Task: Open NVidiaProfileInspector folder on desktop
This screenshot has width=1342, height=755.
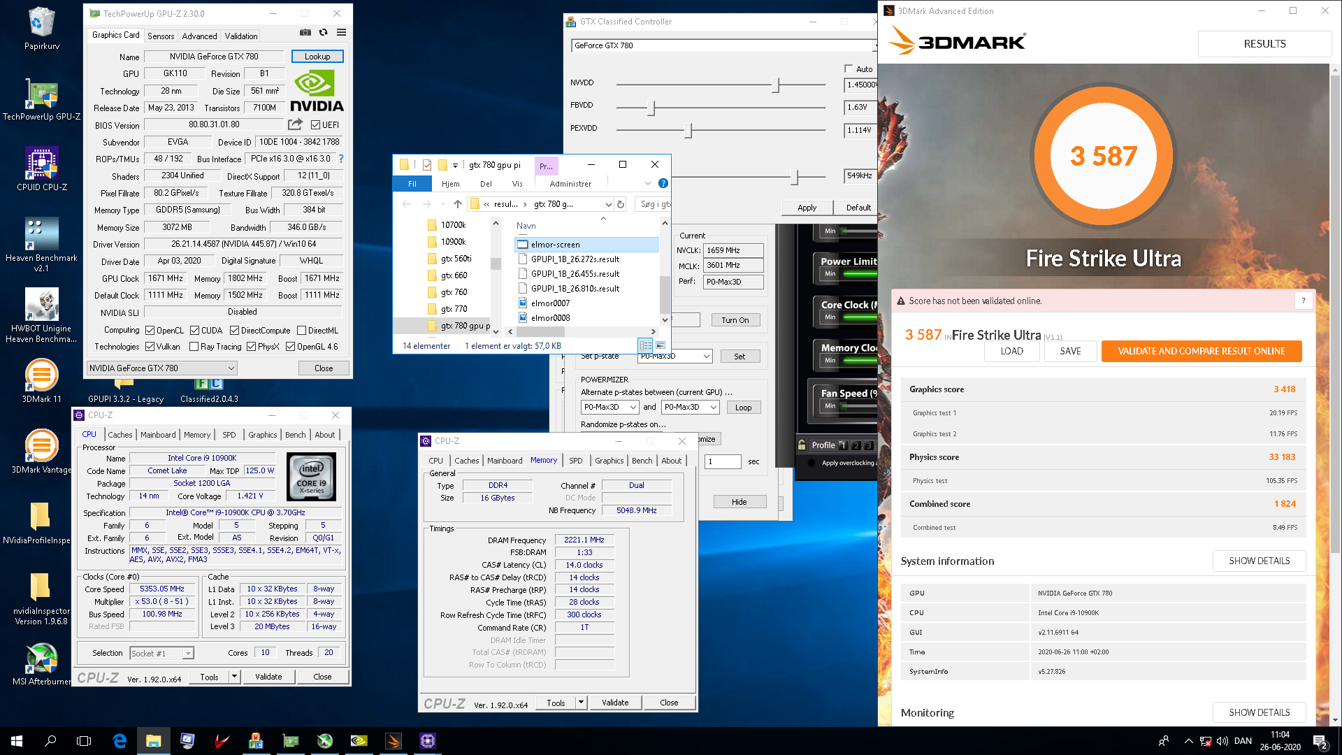Action: pos(40,522)
